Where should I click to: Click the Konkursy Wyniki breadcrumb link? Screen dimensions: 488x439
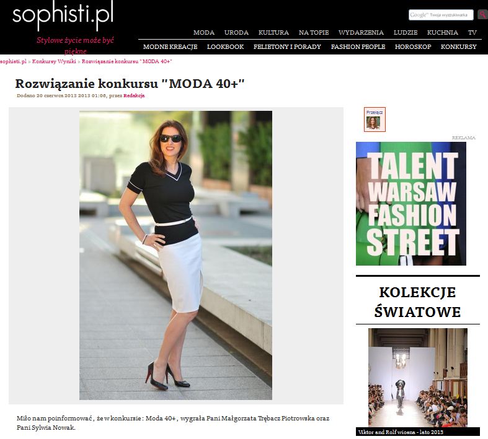(x=54, y=61)
